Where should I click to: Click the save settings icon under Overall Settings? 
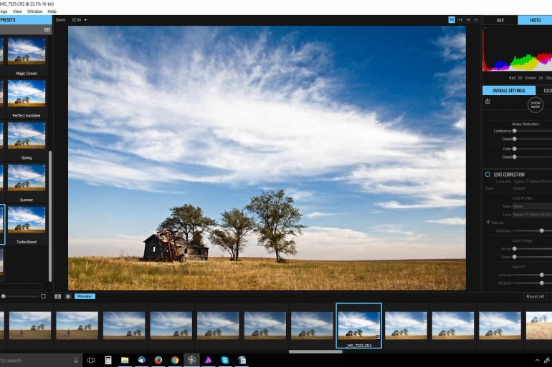(487, 101)
